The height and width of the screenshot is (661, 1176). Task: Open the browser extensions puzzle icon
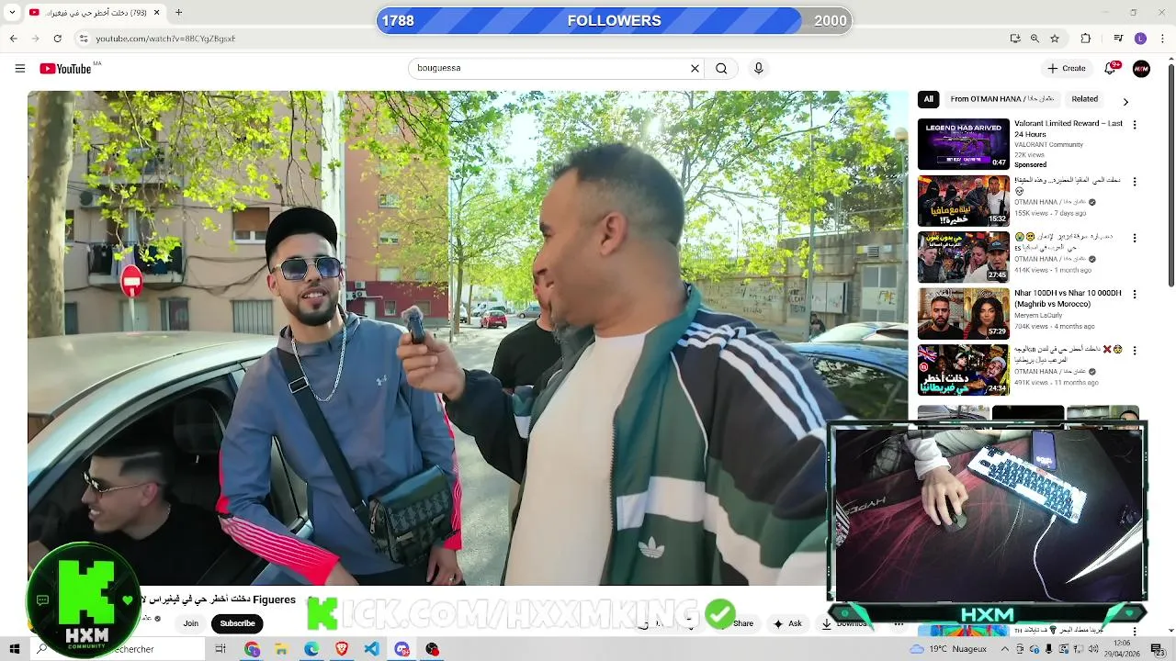(x=1085, y=39)
